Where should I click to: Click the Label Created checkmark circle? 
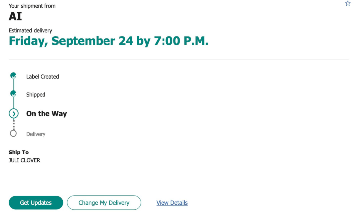13,76
